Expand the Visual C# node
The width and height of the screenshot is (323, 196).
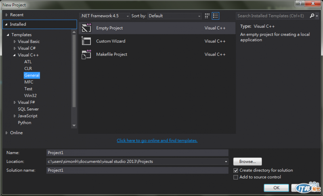[x=15, y=48]
